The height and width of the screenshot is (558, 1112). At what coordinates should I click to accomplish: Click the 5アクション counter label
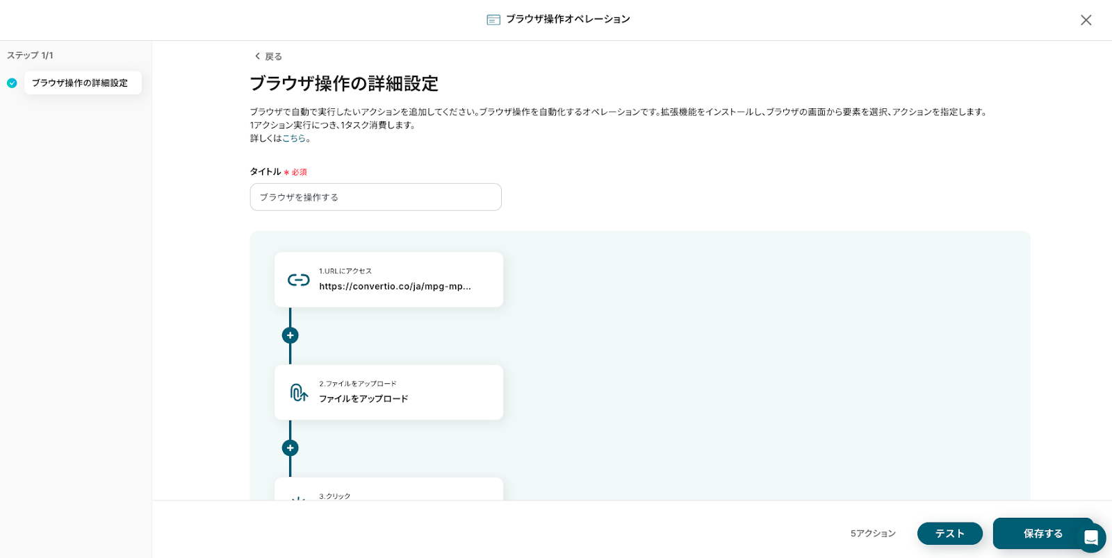(x=873, y=534)
